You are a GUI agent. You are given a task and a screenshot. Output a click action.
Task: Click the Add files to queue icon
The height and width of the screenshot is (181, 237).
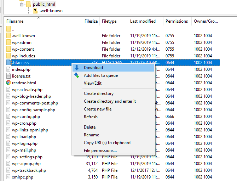click(x=76, y=75)
